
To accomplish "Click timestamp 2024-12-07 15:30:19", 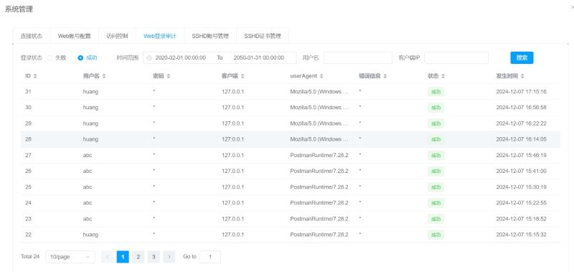I will tap(521, 187).
